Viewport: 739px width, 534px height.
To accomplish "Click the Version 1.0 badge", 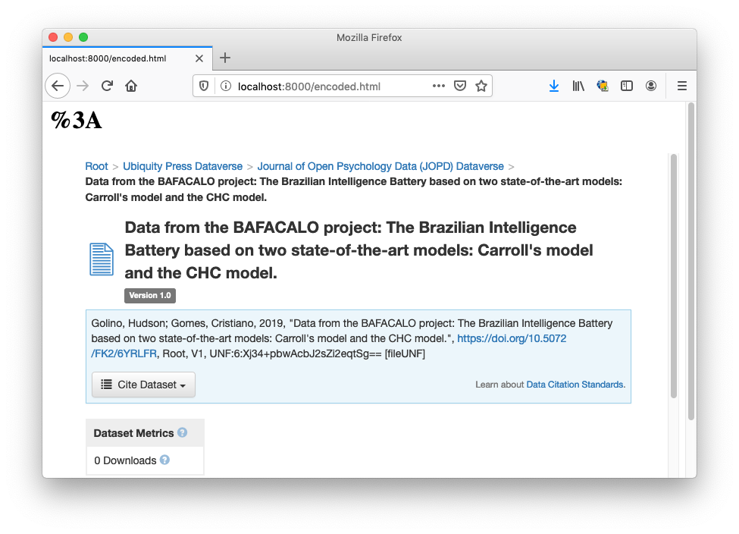I will tap(150, 295).
